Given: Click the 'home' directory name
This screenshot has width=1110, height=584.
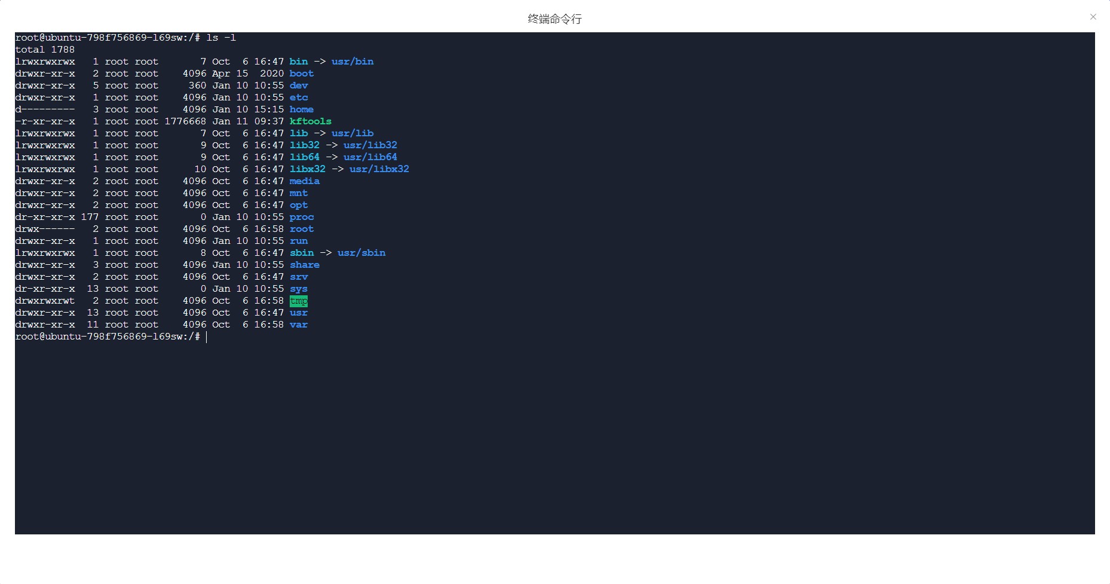Looking at the screenshot, I should (302, 109).
